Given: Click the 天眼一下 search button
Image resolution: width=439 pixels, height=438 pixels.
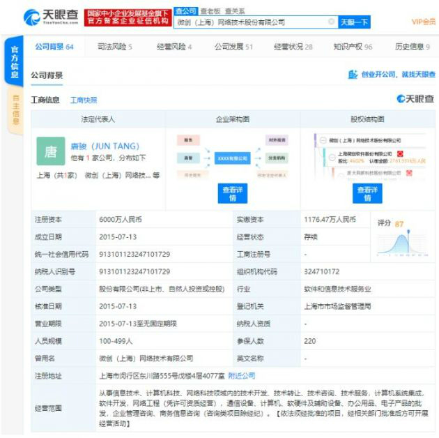Looking at the screenshot, I should [354, 22].
